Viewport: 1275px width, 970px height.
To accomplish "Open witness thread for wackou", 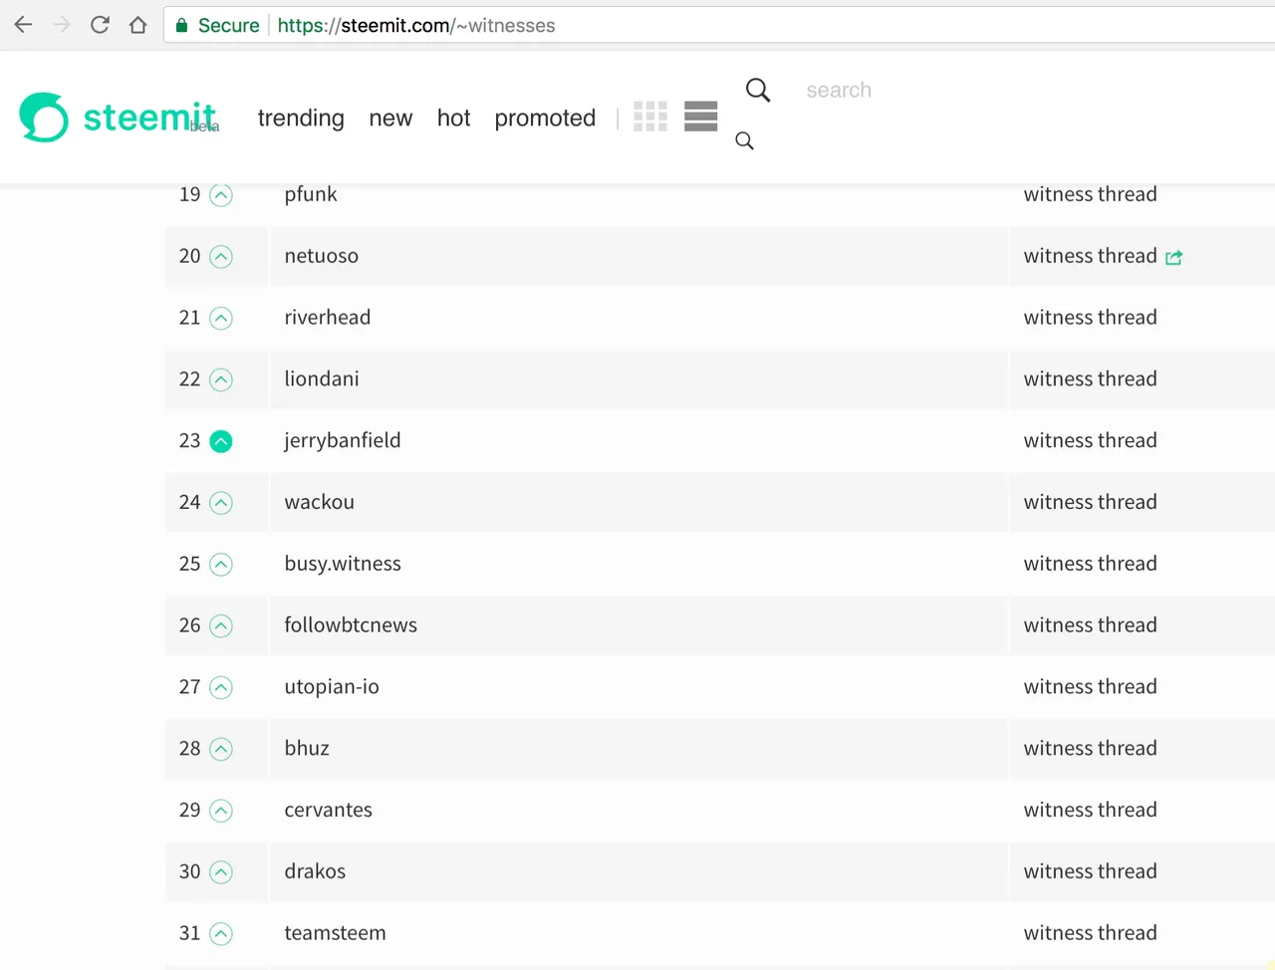I will 1090,502.
